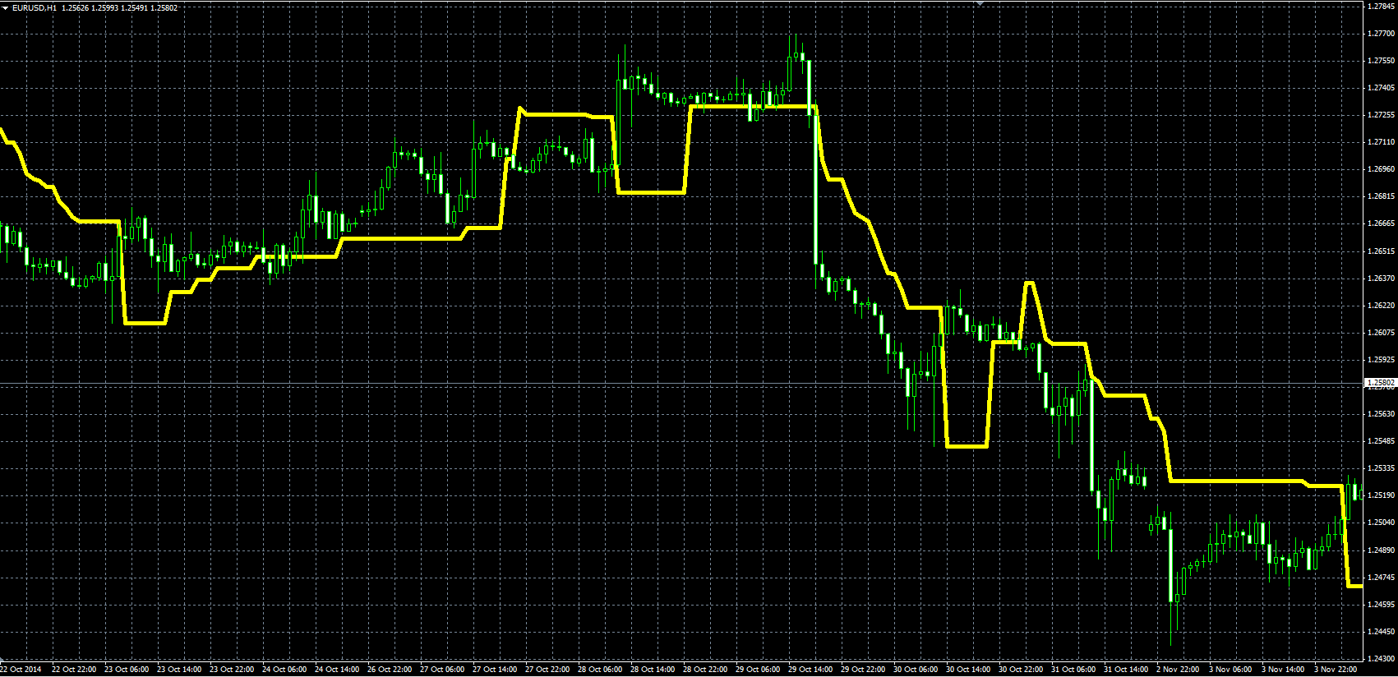This screenshot has width=1398, height=677.
Task: Click the 1.25630 price axis label
Action: (1382, 414)
